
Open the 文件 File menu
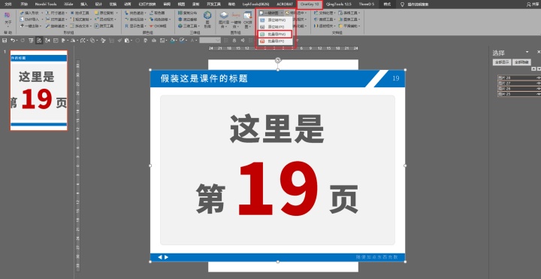coord(8,5)
